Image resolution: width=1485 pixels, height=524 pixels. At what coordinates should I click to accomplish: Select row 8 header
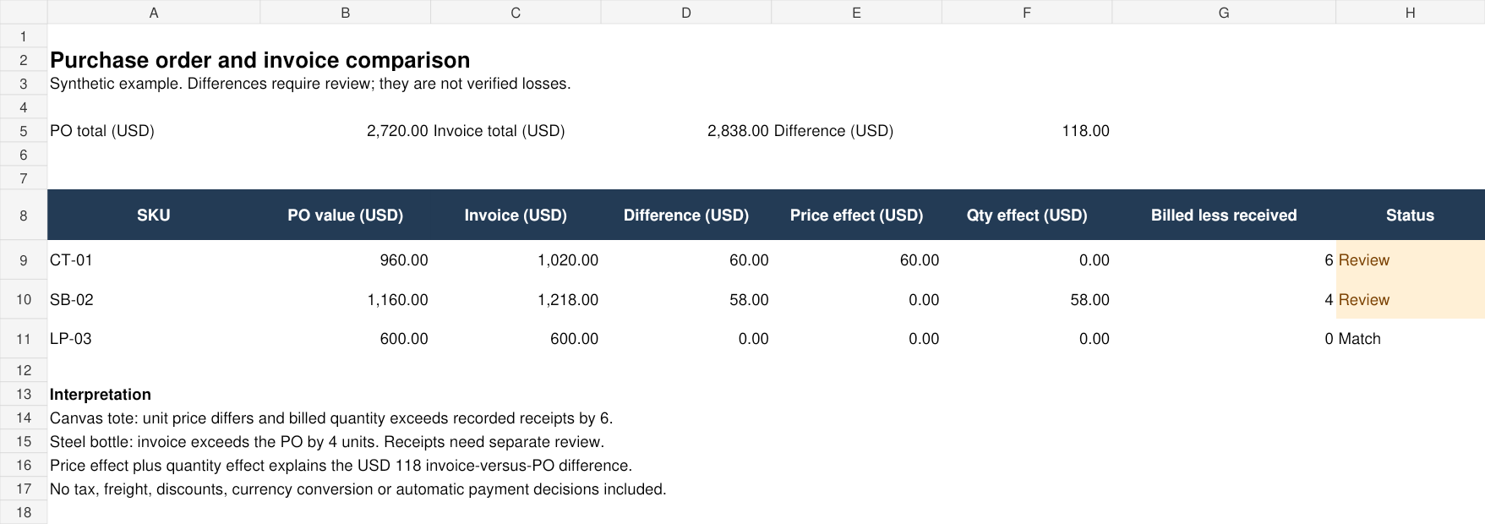click(24, 216)
